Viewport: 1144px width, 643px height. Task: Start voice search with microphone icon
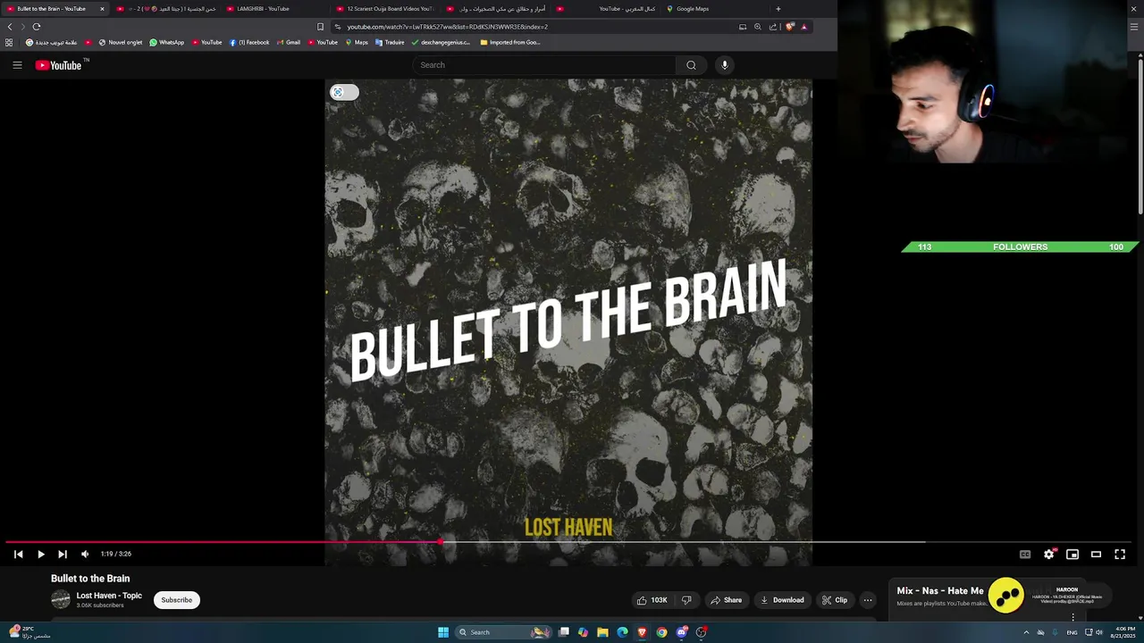coord(725,65)
